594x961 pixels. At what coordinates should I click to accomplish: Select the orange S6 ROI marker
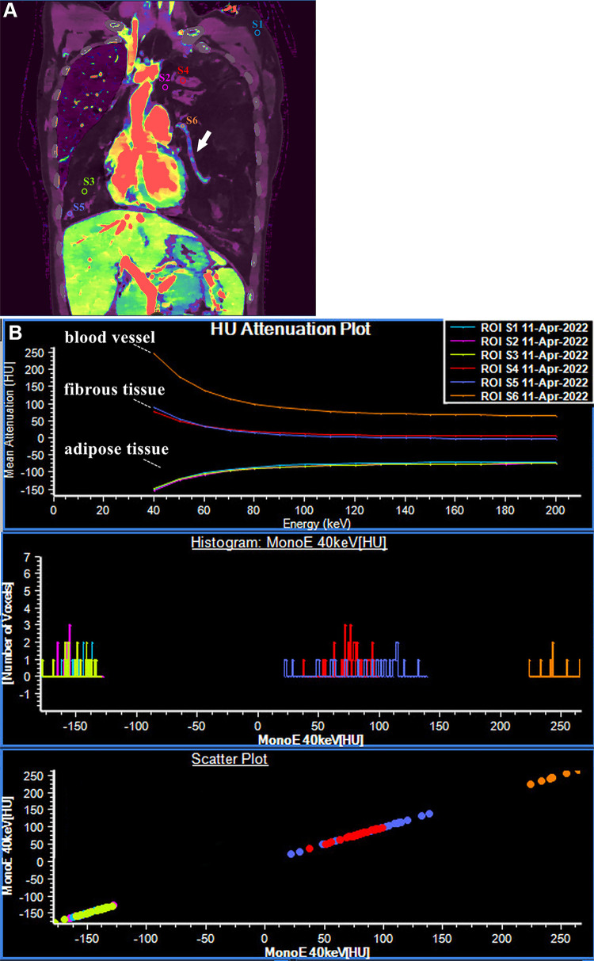(181, 124)
